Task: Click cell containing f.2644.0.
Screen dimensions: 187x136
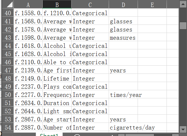Action: pos(28,111)
